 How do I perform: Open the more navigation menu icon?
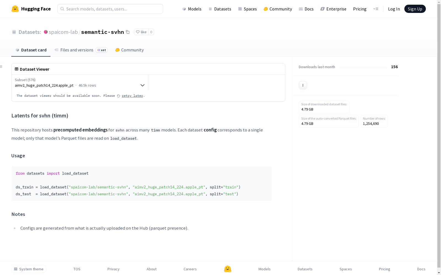coord(376,9)
